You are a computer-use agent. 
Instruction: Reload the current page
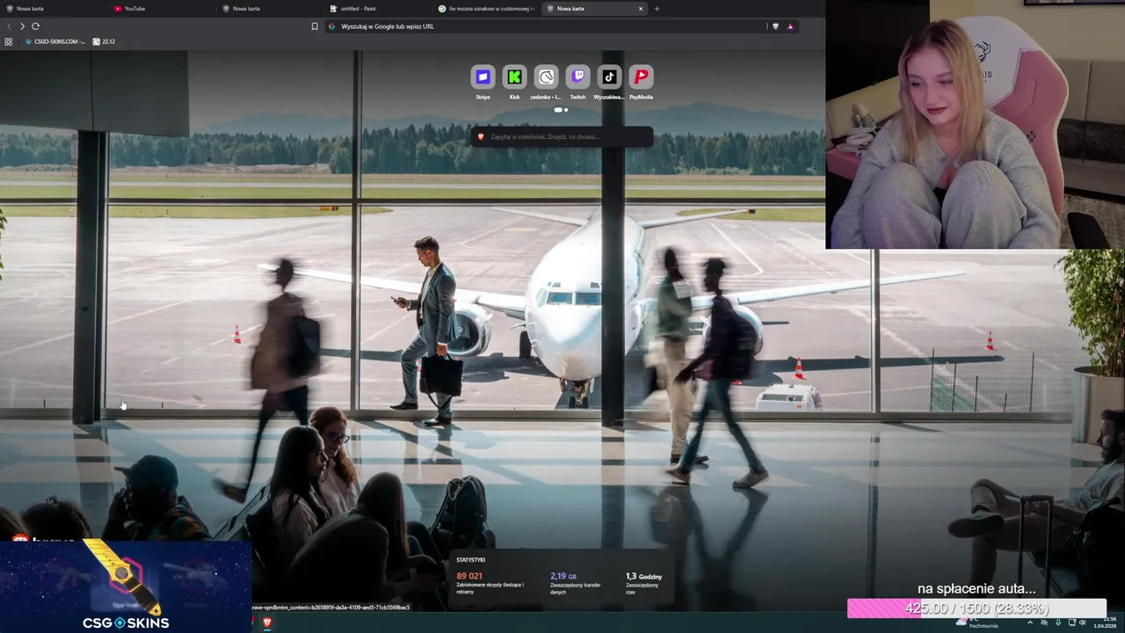[x=35, y=26]
